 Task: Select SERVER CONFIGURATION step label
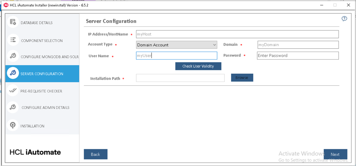(42, 74)
